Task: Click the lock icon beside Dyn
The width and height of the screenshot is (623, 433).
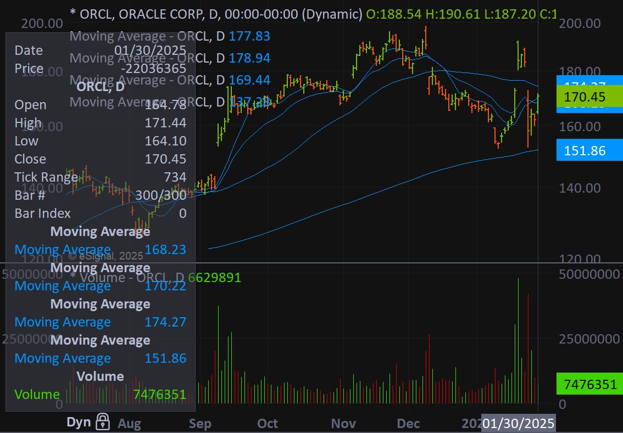Action: click(x=103, y=421)
